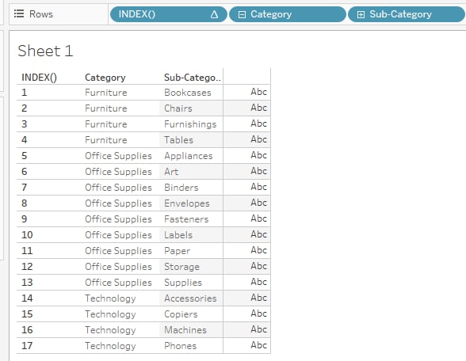Click the Abc mark in Storage row
This screenshot has width=466, height=361.
pos(258,266)
